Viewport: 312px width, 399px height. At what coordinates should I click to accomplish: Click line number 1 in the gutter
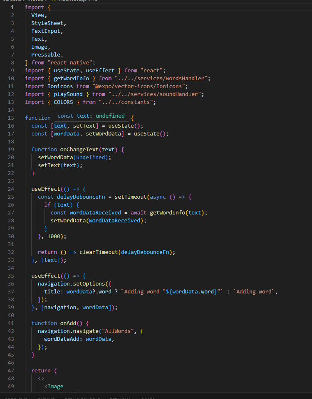12,7
